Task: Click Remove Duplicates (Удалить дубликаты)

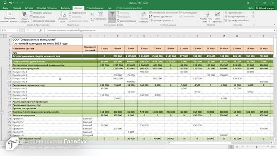Action: click(161, 16)
